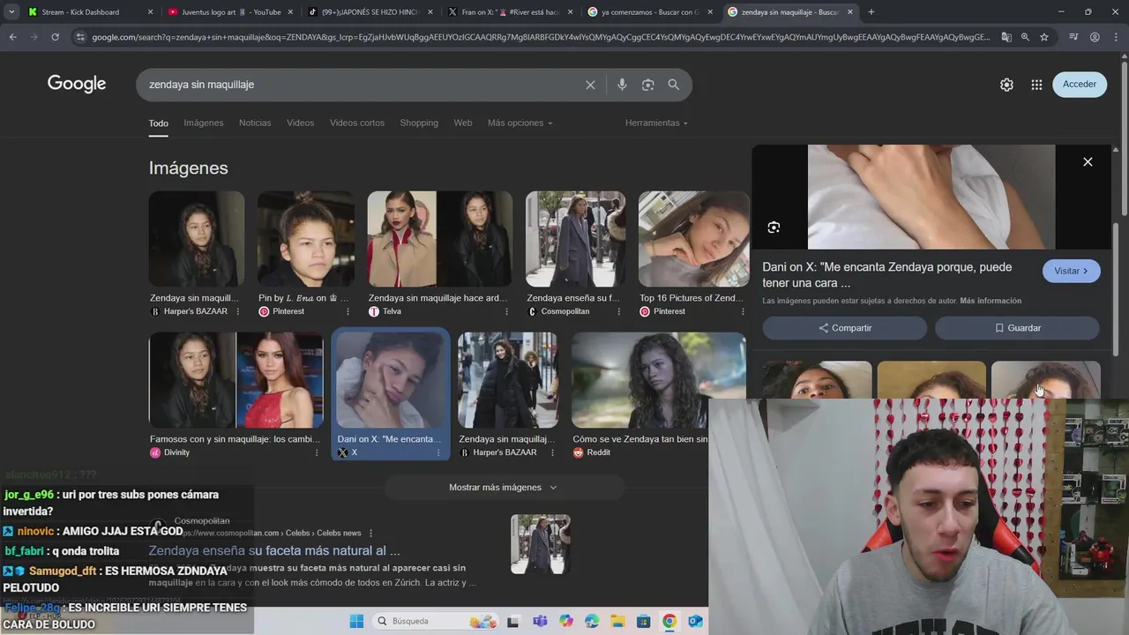The height and width of the screenshot is (635, 1129).
Task: Open 'Top 16 Pictures of Zend...' Pinterest thumbnail
Action: pyautogui.click(x=694, y=239)
